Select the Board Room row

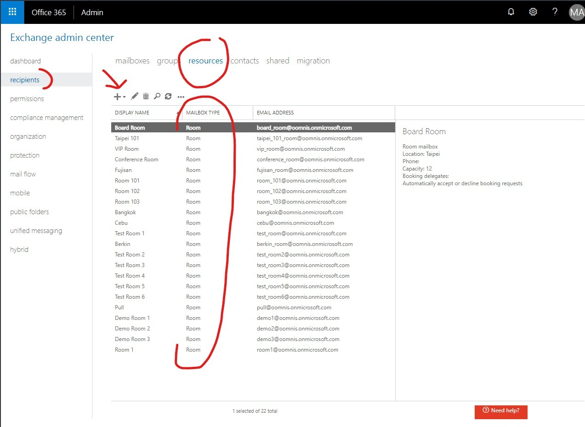coord(253,128)
